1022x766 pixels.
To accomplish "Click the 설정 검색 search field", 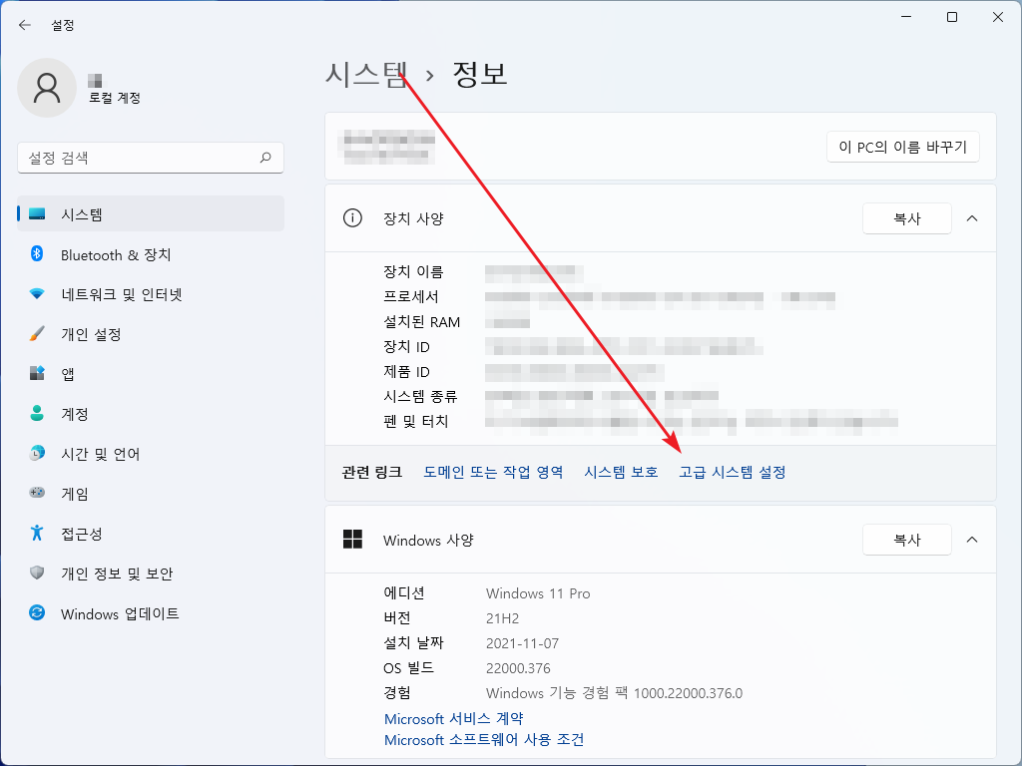I will pyautogui.click(x=151, y=158).
